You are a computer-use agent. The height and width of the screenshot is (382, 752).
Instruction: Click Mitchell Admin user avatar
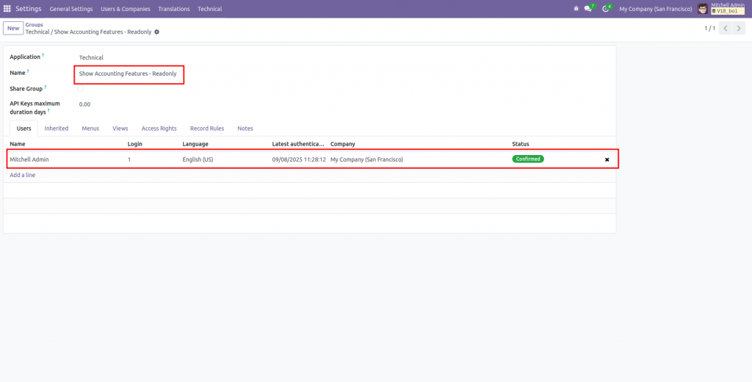click(703, 9)
